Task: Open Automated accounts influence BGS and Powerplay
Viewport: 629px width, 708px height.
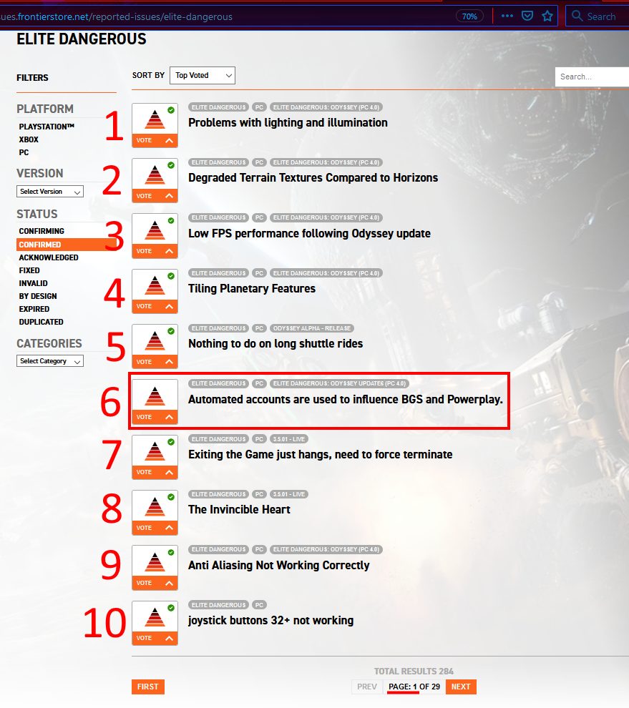Action: (x=346, y=399)
